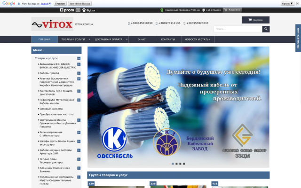Expand Гофротруба Металлорукав category
Image resolution: width=301 pixels, height=188 pixels.
[x=79, y=100]
